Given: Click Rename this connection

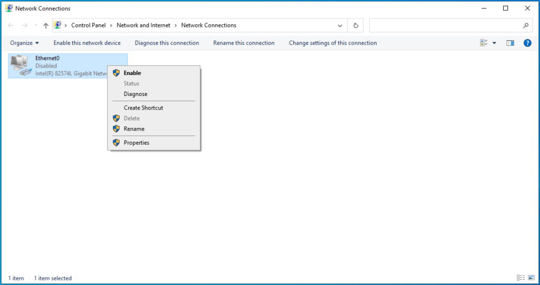Looking at the screenshot, I should [x=244, y=43].
